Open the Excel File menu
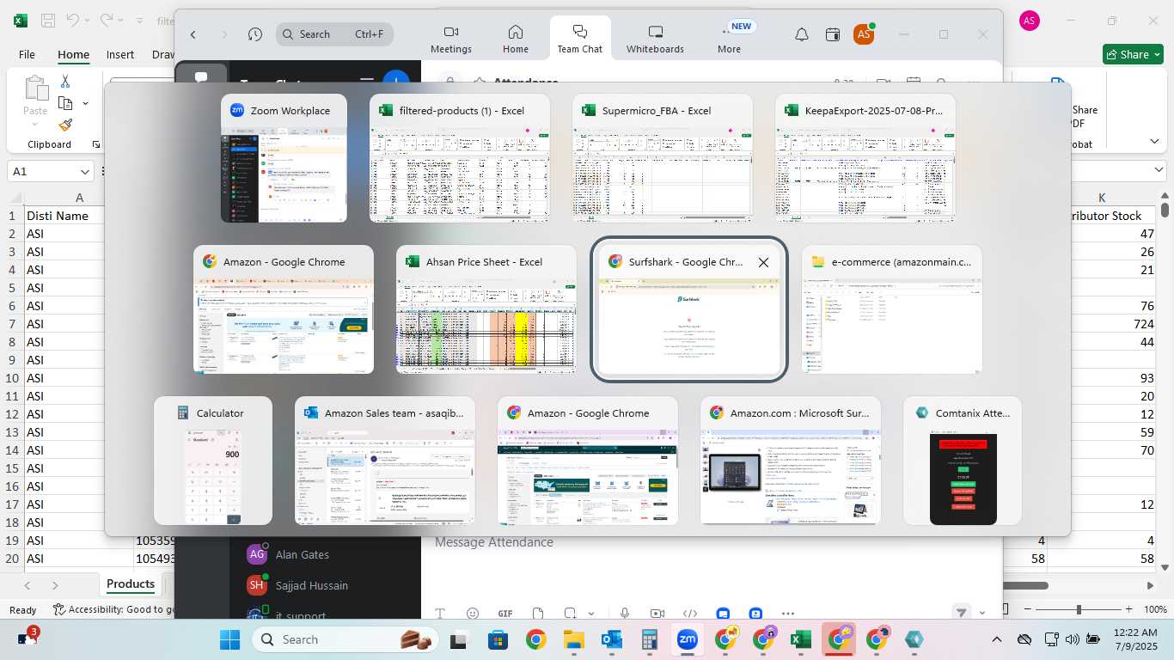 point(27,54)
